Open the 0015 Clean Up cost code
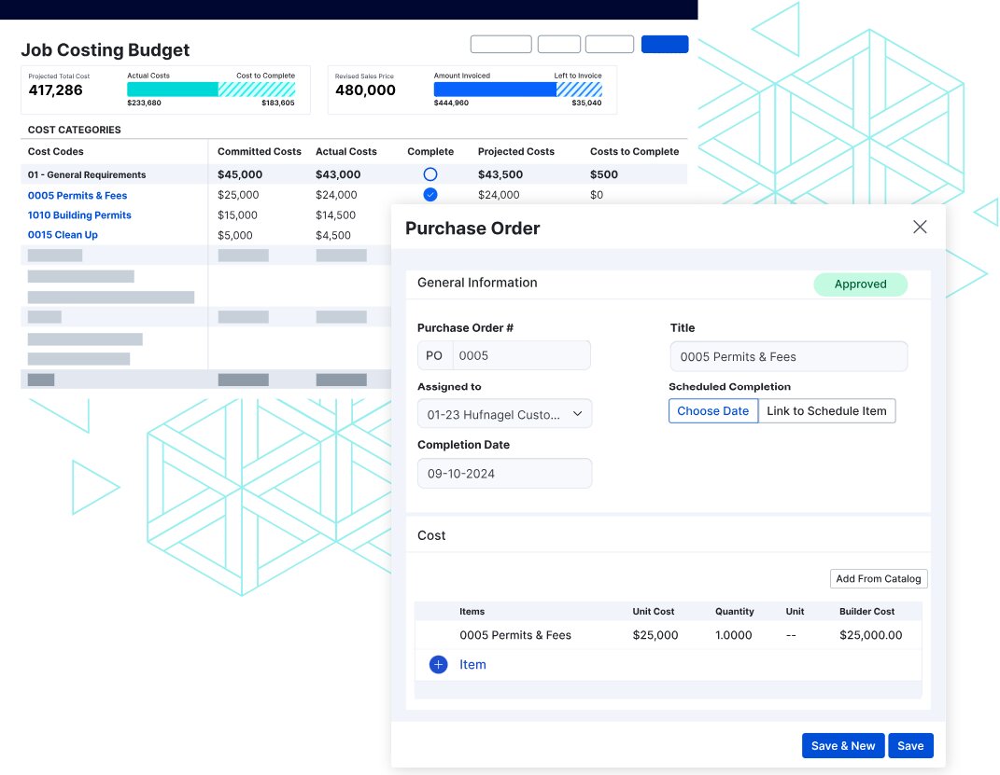This screenshot has width=1000, height=775. pyautogui.click(x=63, y=234)
